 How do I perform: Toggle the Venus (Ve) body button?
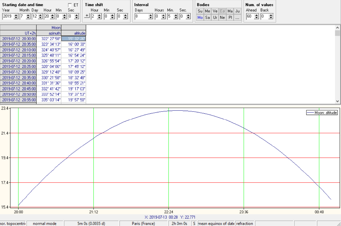[x=215, y=11]
